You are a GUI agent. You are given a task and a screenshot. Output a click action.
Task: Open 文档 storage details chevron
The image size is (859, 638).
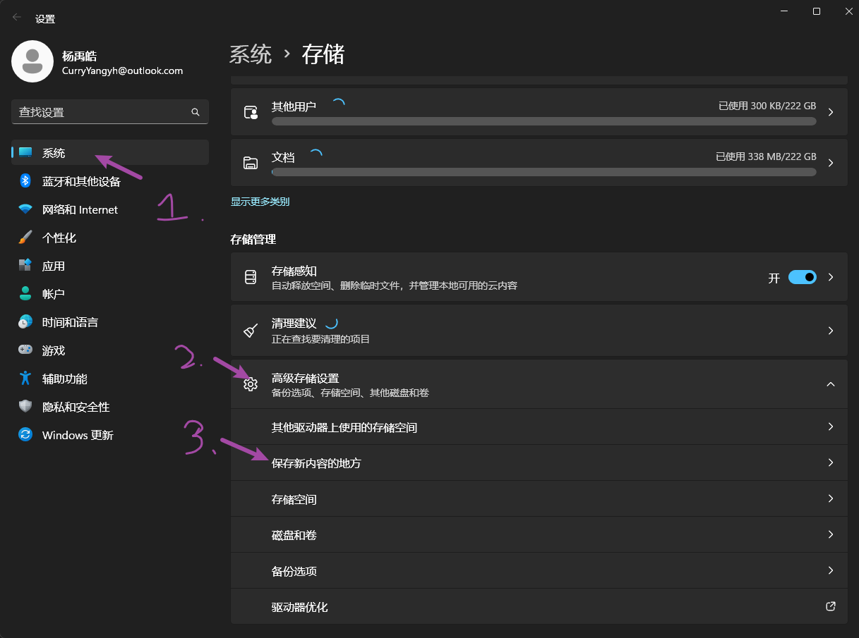pyautogui.click(x=831, y=163)
